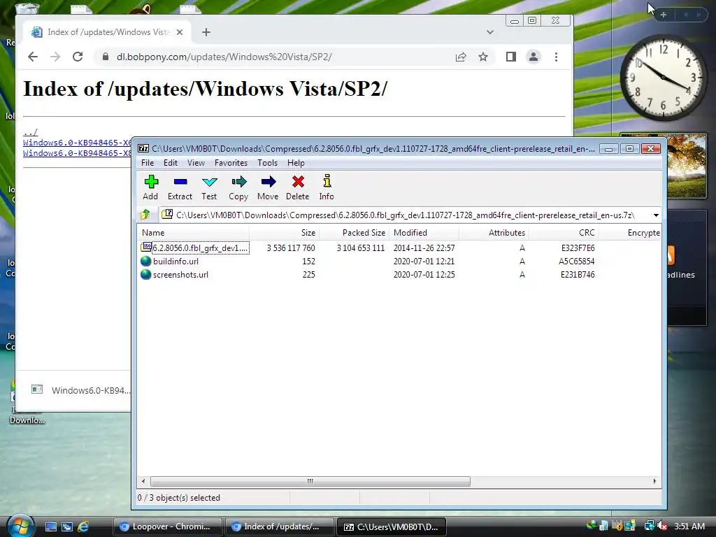Click the analog clock gadget
This screenshot has width=716, height=537.
tap(664, 78)
